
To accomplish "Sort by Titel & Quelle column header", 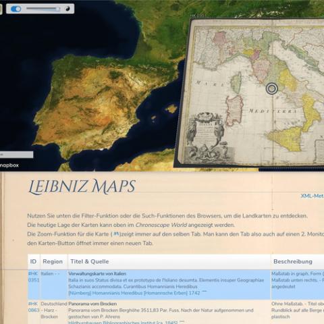I will (x=90, y=261).
